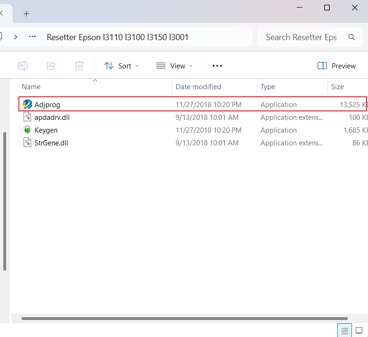Image resolution: width=368 pixels, height=337 pixels.
Task: Expand the View dropdown menu
Action: (175, 66)
